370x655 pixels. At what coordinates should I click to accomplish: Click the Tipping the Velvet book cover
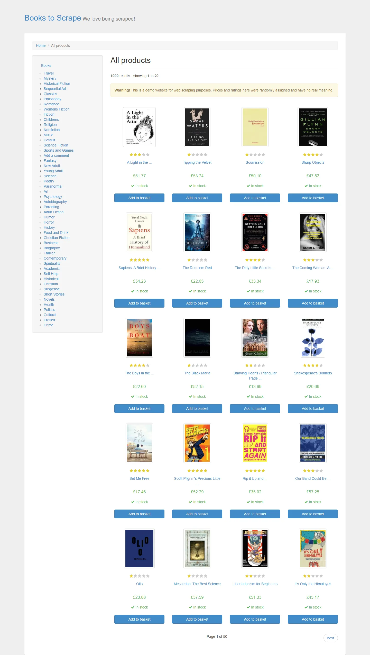click(x=197, y=127)
